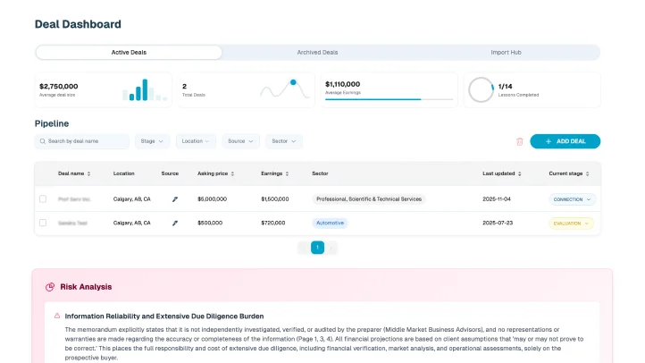This screenshot has width=645, height=363.
Task: Switch to the Archived Deals tab
Action: pyautogui.click(x=317, y=52)
